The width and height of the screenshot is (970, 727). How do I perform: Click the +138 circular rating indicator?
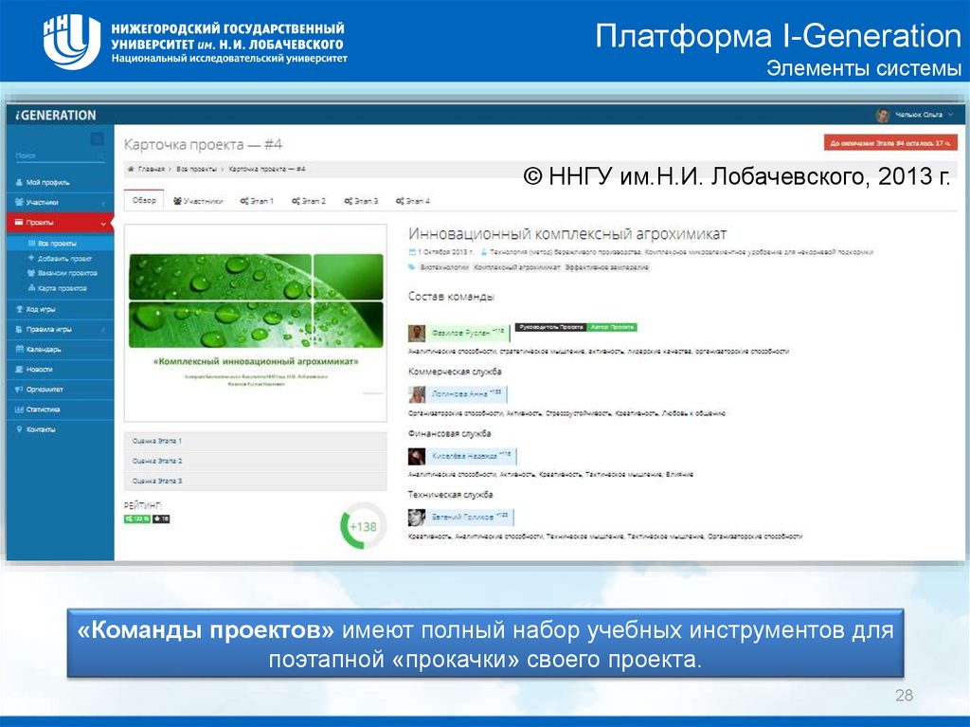point(363,527)
